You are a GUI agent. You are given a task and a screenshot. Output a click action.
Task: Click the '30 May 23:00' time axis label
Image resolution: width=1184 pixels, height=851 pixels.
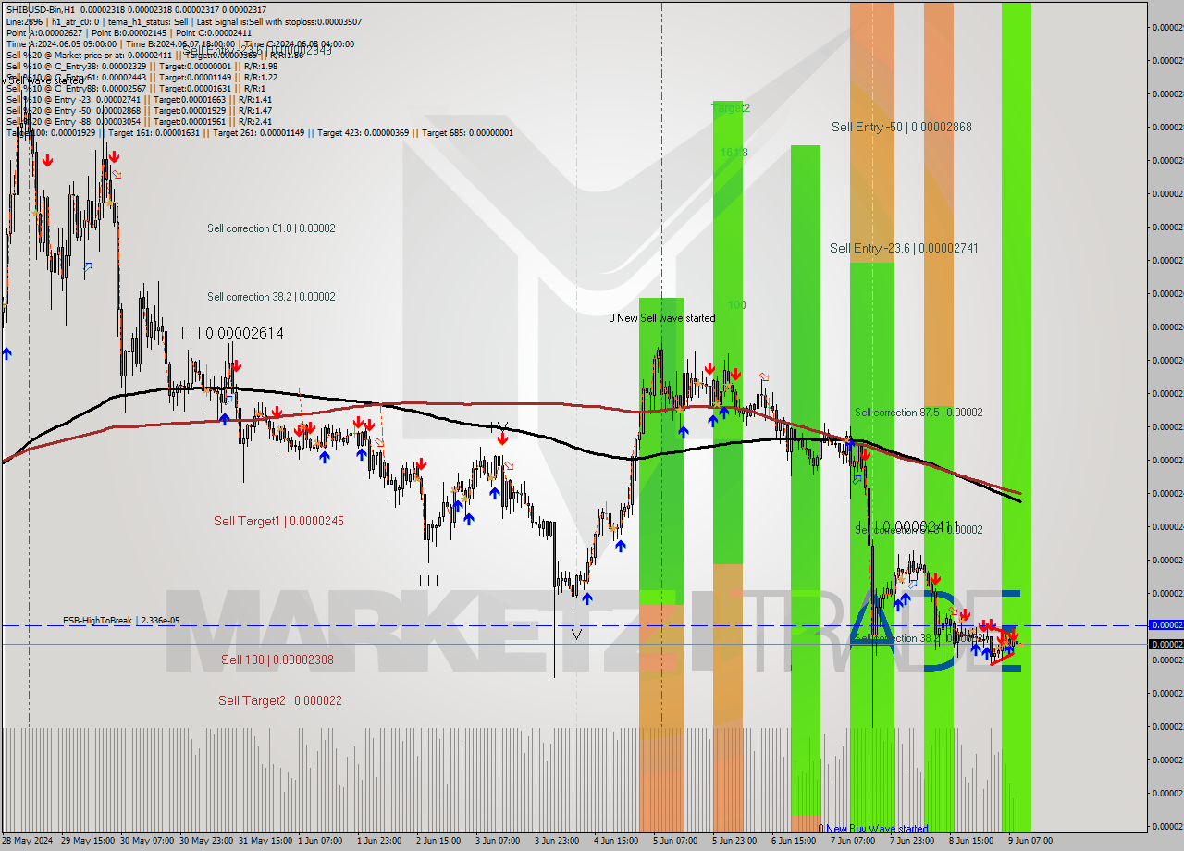205,841
